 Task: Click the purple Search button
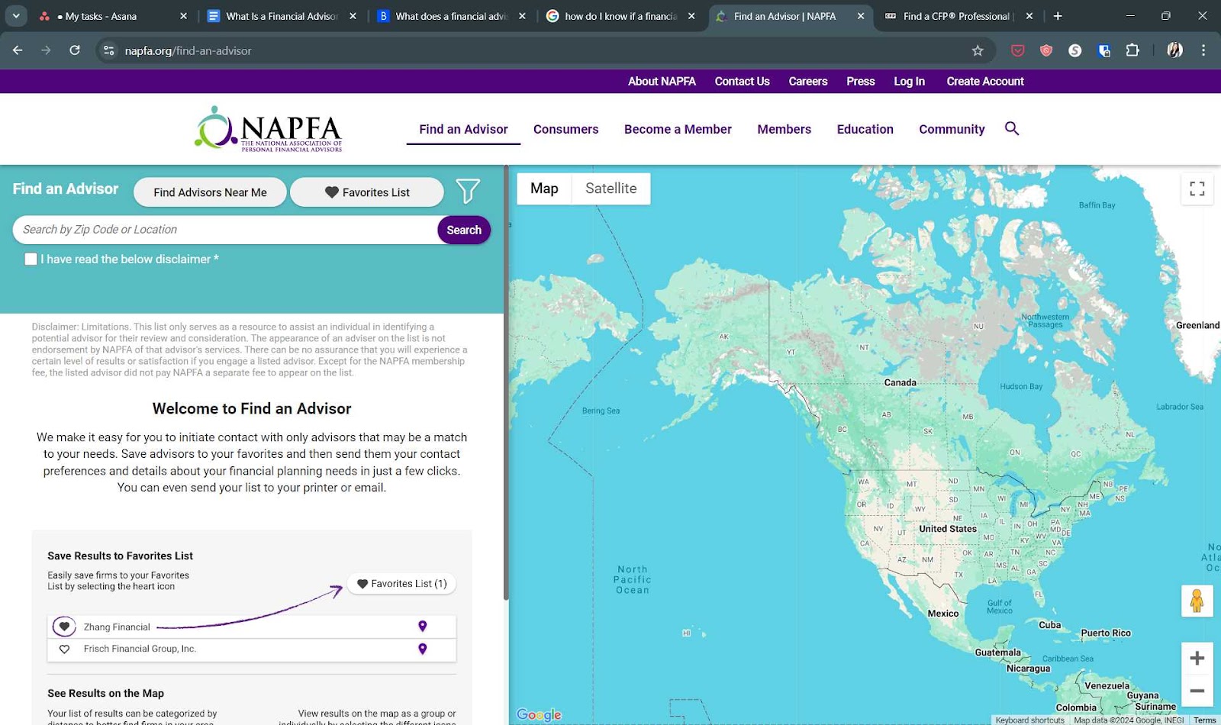(464, 230)
